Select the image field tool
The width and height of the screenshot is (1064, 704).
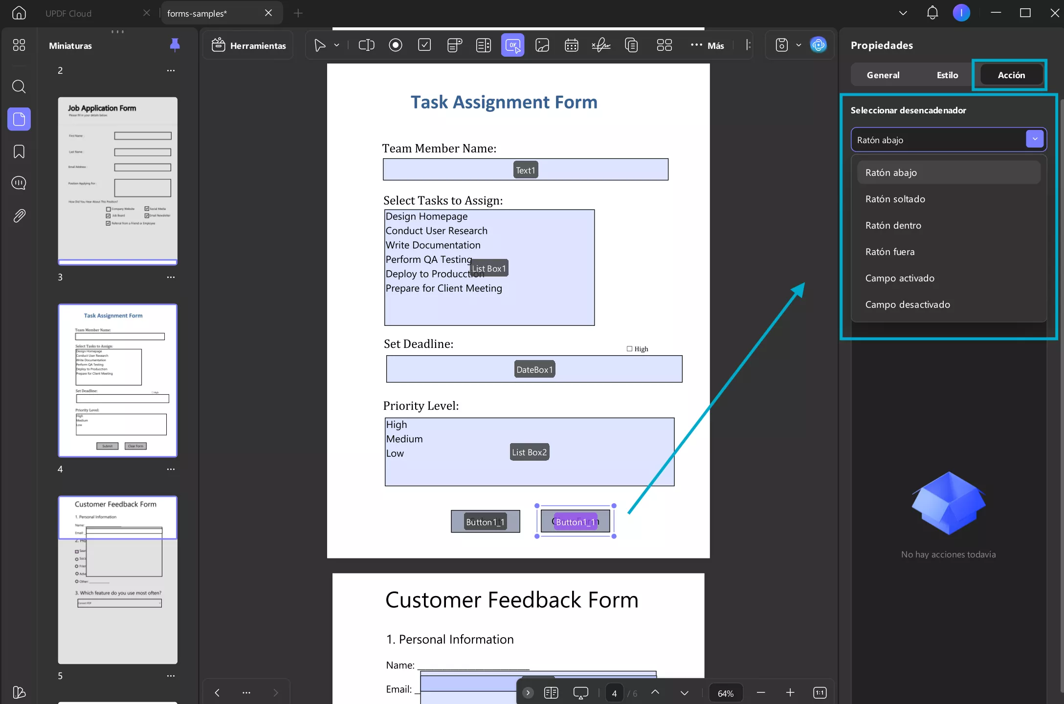[x=542, y=45]
